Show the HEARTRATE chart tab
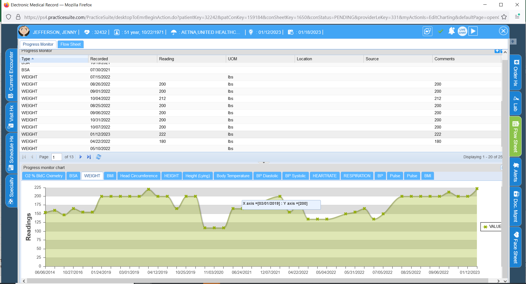This screenshot has height=284, width=526. point(325,176)
